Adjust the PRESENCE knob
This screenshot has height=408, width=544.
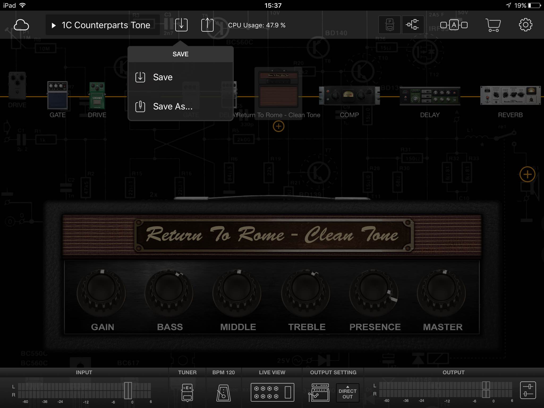click(x=373, y=293)
